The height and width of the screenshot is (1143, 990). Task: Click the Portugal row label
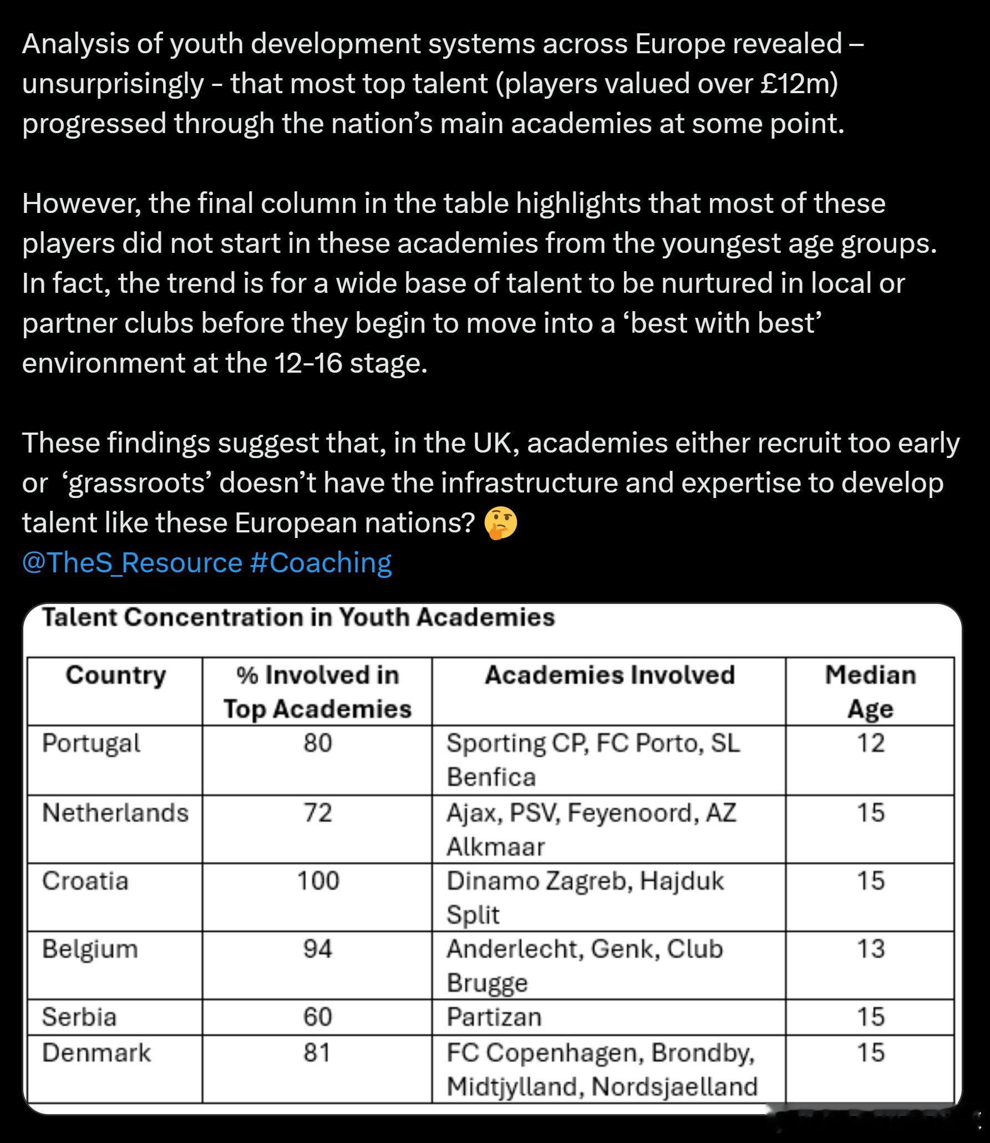coord(92,743)
